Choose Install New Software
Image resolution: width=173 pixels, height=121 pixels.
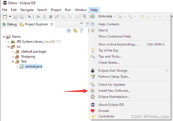(x=130, y=91)
